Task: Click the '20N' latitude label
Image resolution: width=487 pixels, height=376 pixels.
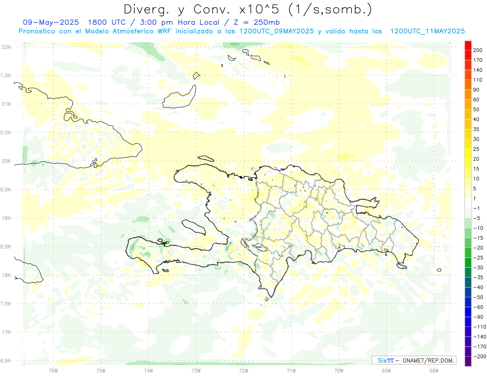Action: click(6, 161)
